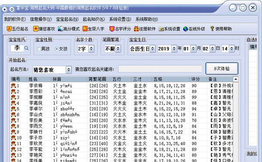Click the 9次体验 button
This screenshot has height=162, width=262.
coord(222,69)
